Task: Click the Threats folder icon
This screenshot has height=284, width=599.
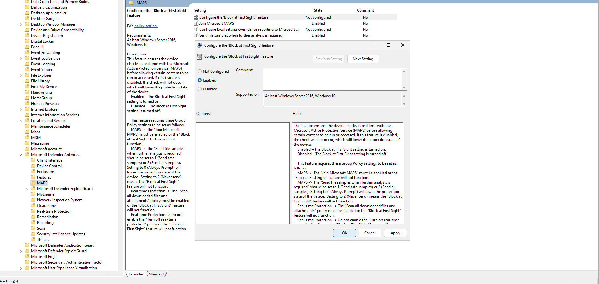Action: click(x=33, y=240)
